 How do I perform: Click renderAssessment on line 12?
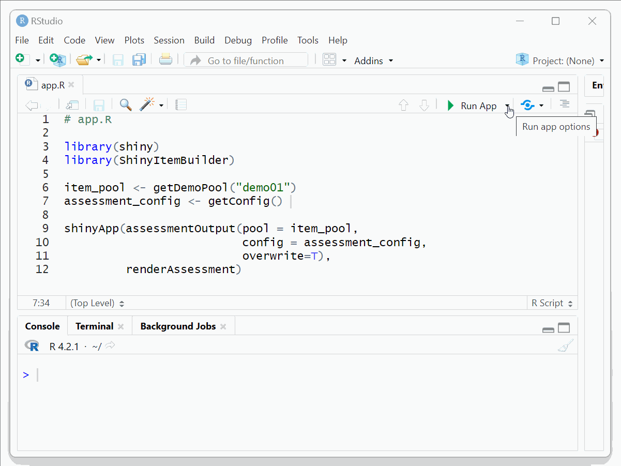pos(184,269)
